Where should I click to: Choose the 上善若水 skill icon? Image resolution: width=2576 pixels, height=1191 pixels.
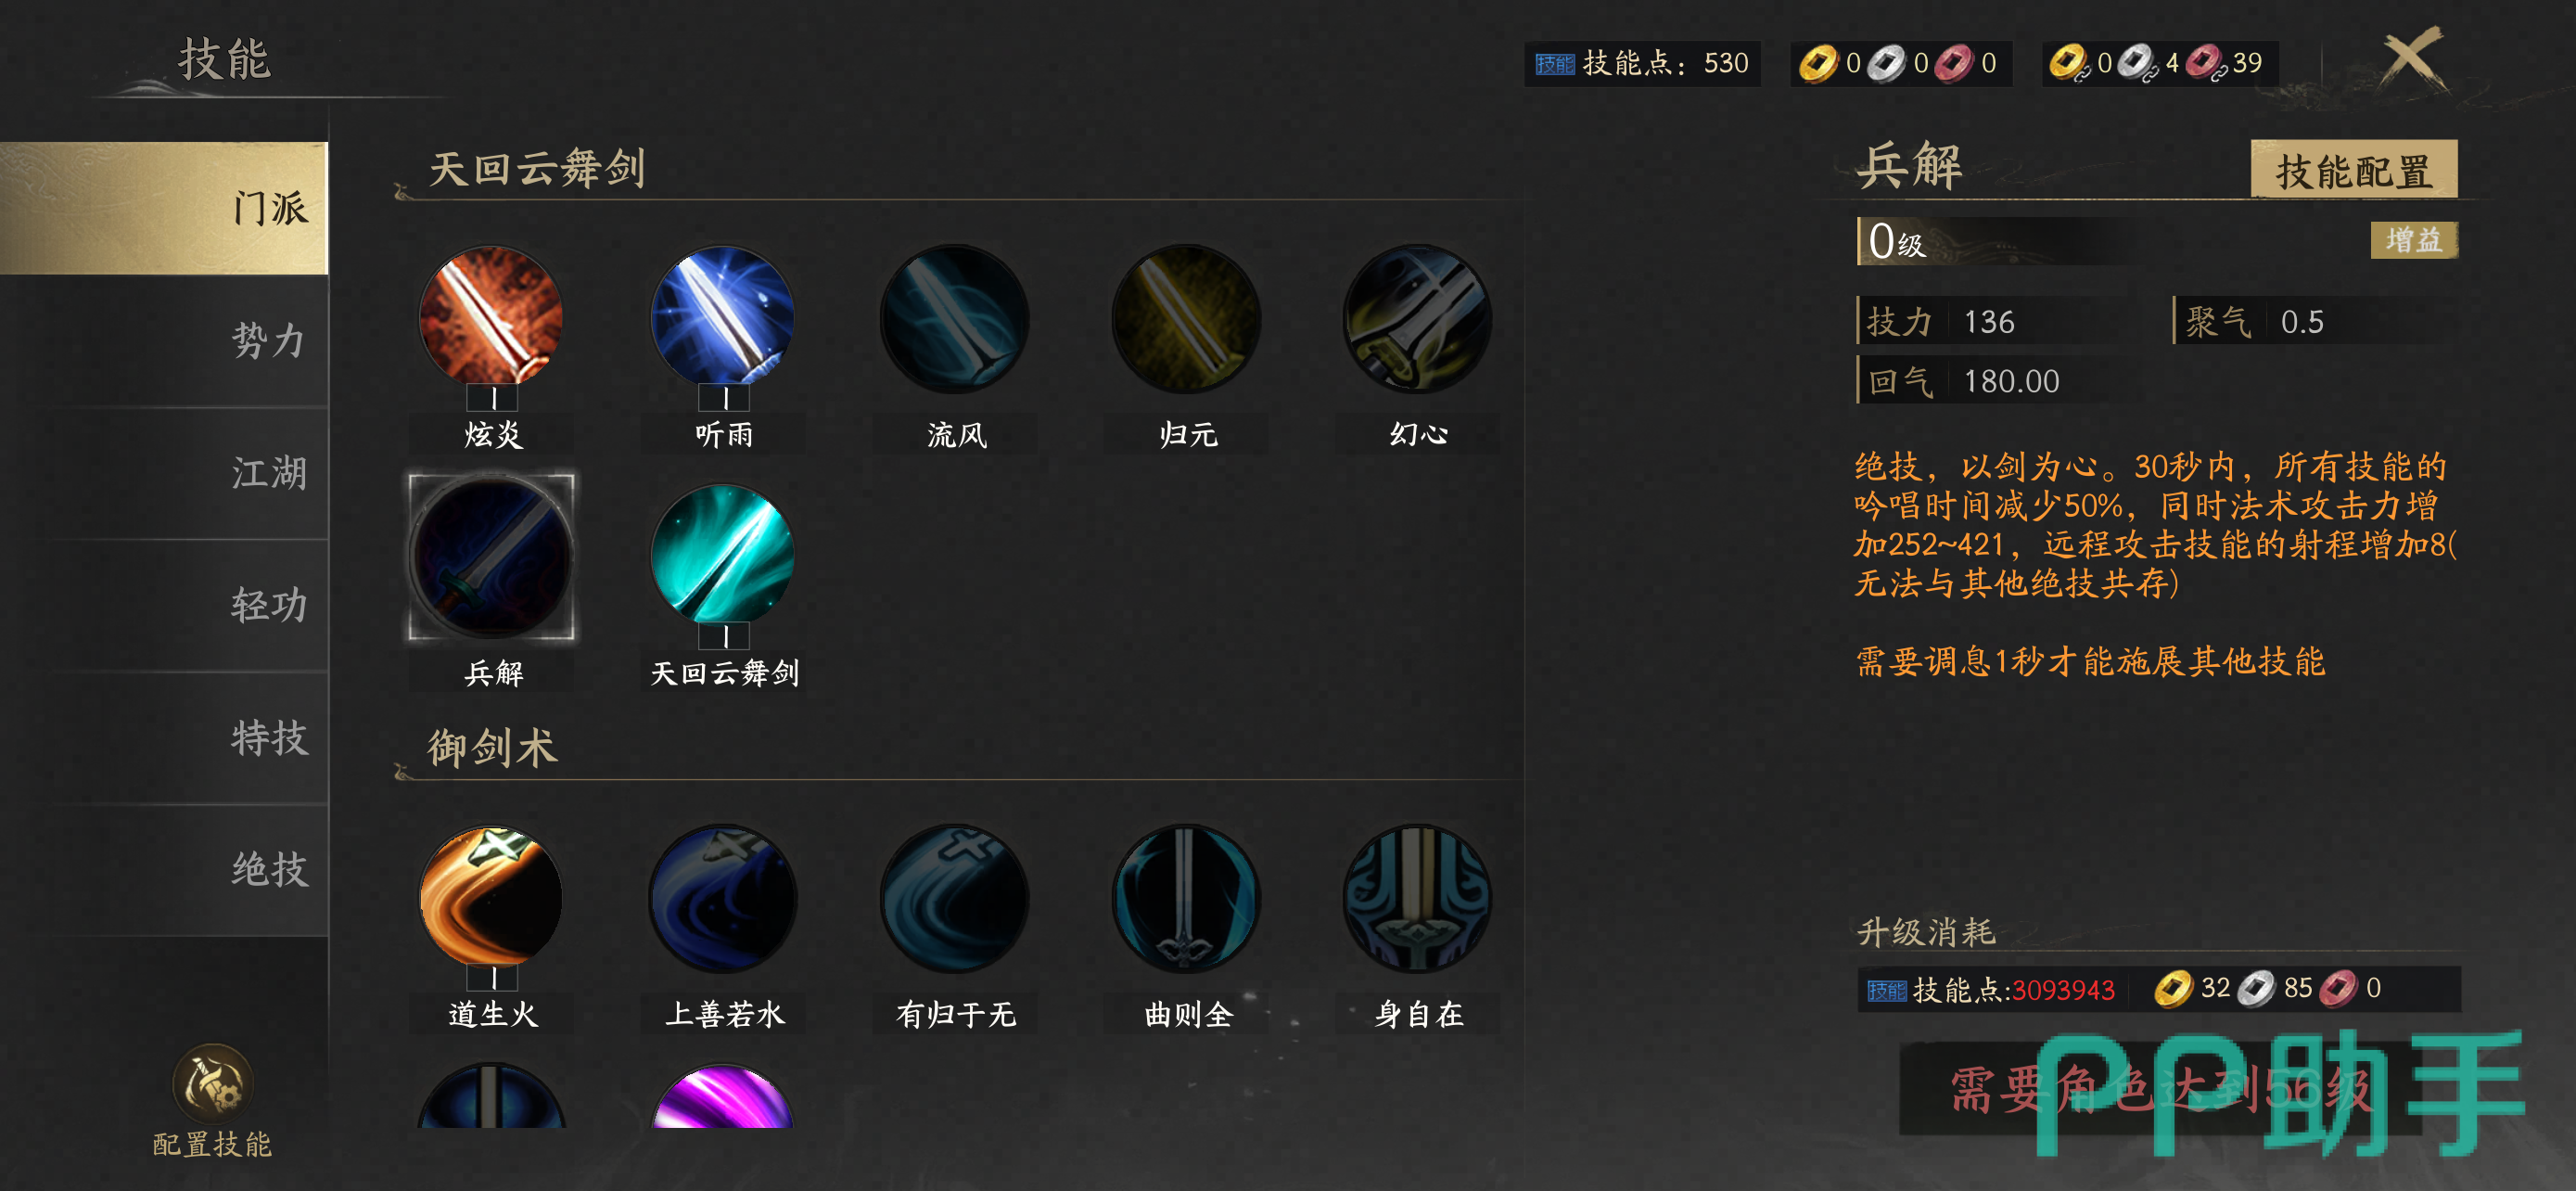pos(723,898)
